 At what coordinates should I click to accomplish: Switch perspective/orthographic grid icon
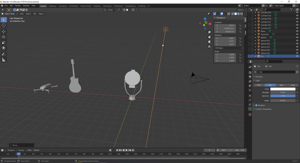[x=209, y=46]
